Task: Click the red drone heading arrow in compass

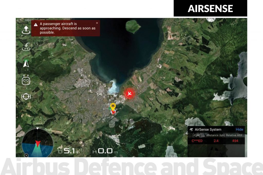Action: click(38, 144)
